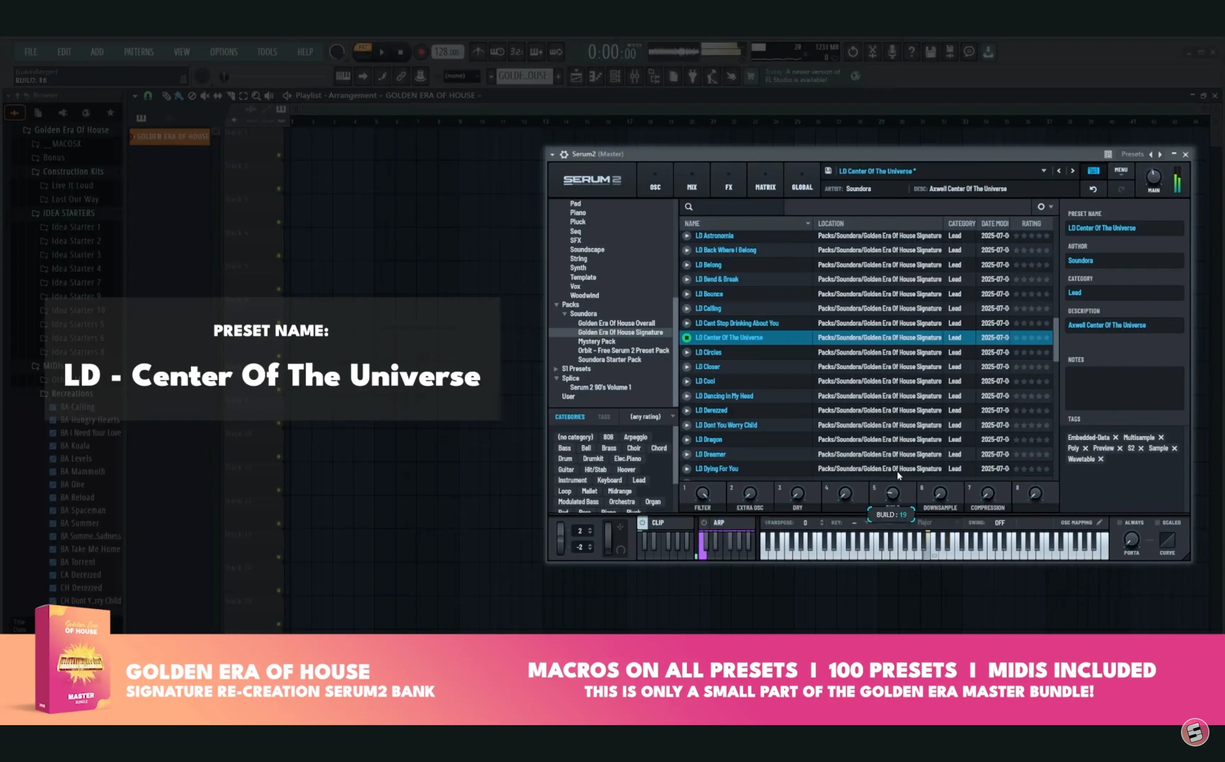Switch to the OSC tab in Serum
The image size is (1225, 762).
(655, 181)
